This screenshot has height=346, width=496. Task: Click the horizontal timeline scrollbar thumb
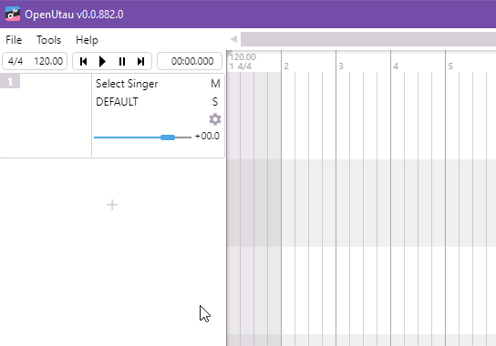(x=368, y=39)
